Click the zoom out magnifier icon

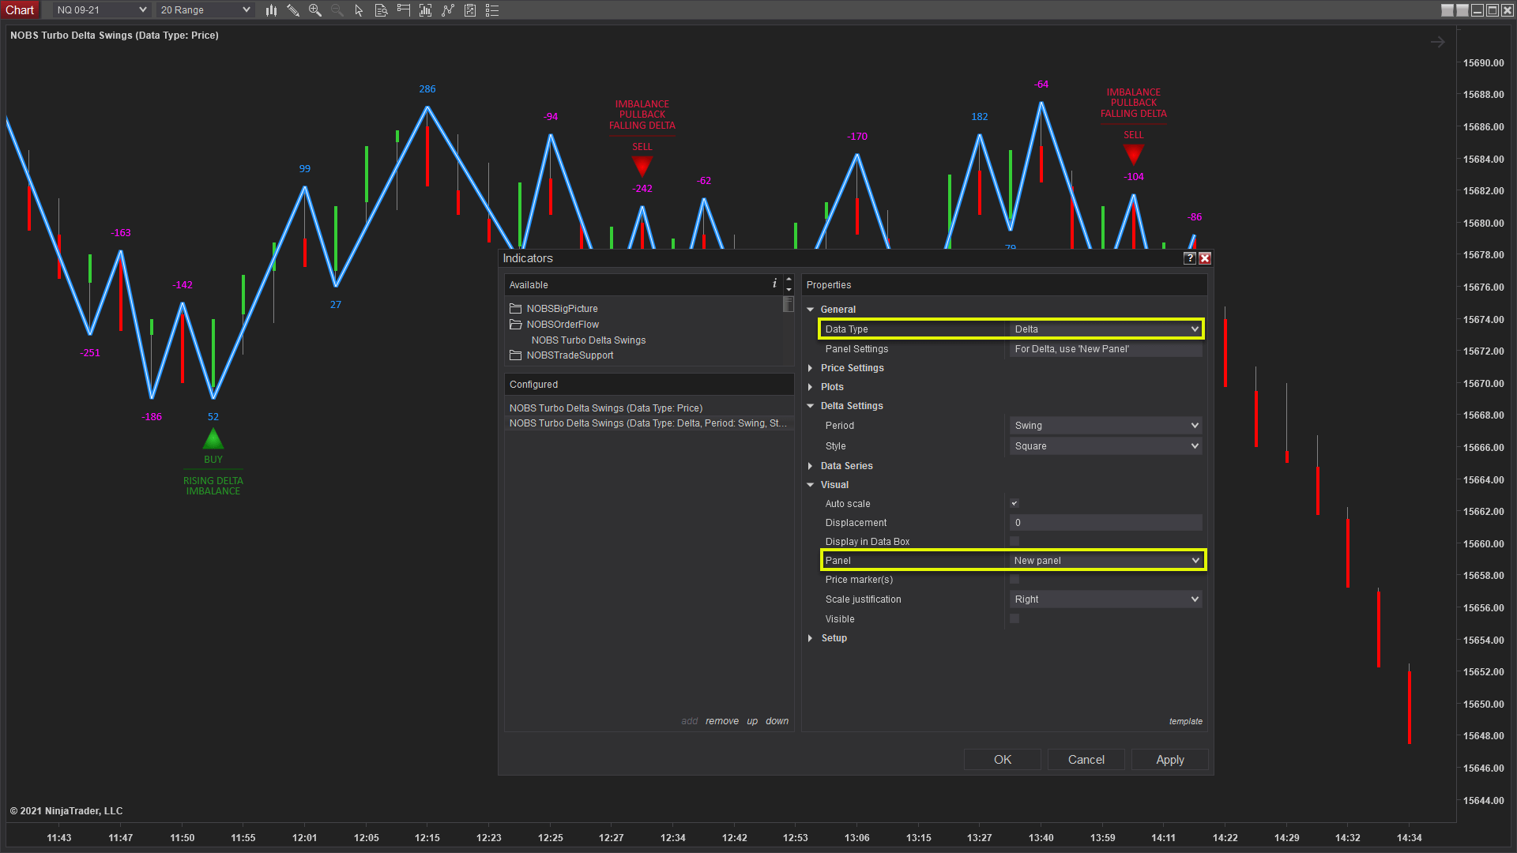[337, 10]
